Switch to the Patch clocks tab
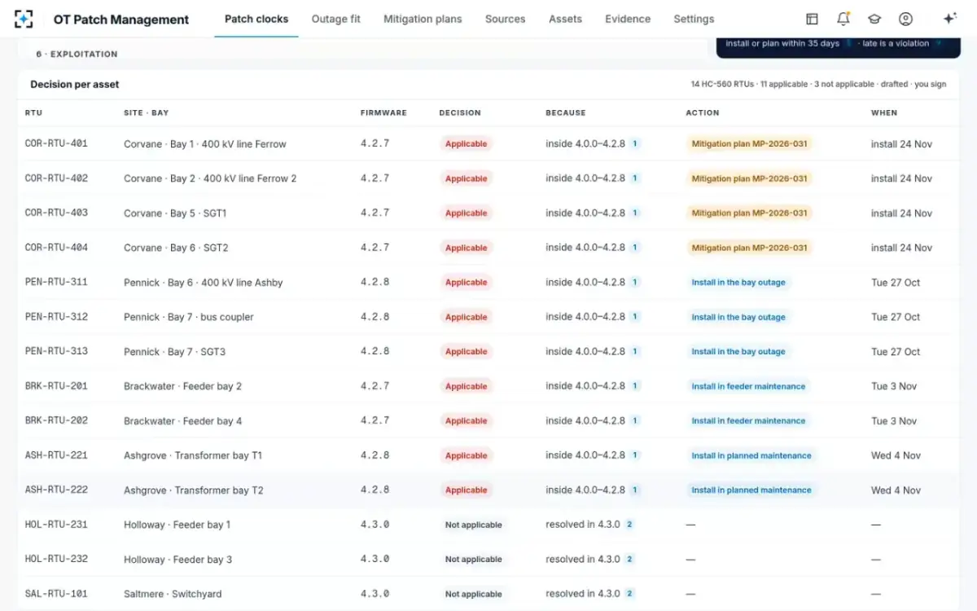This screenshot has width=977, height=611. pyautogui.click(x=256, y=19)
